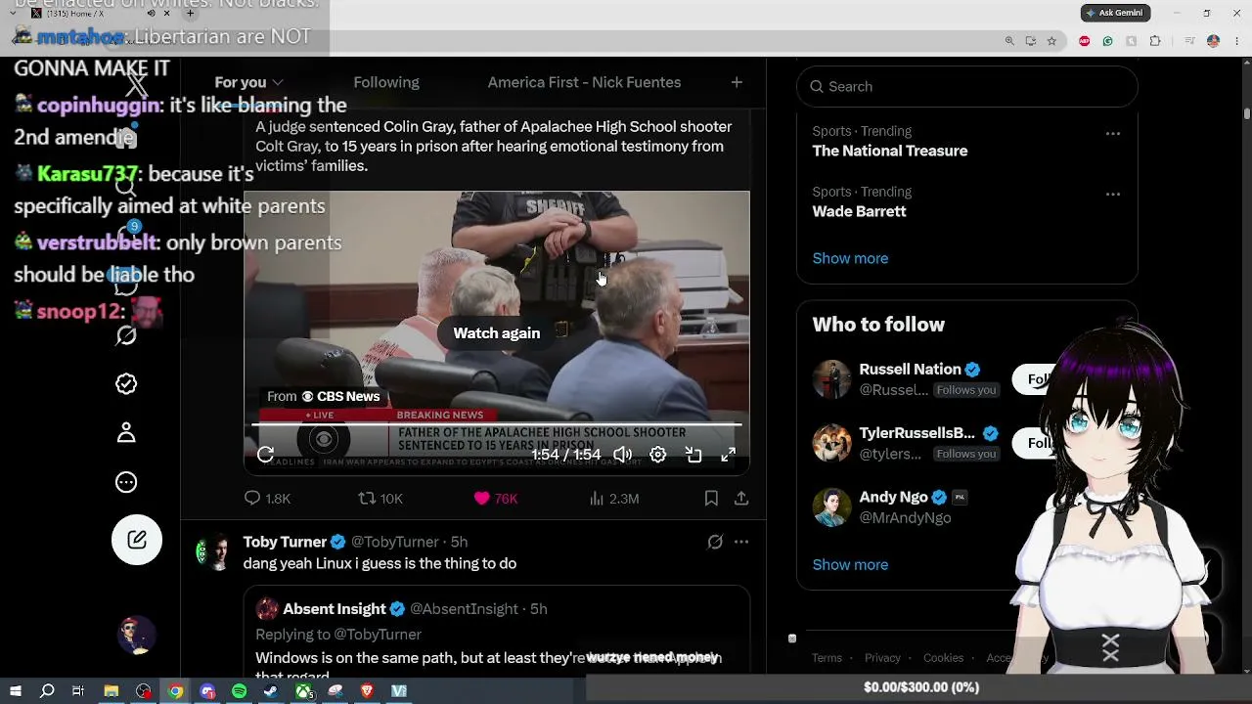Switch to the Following tab

(x=386, y=82)
